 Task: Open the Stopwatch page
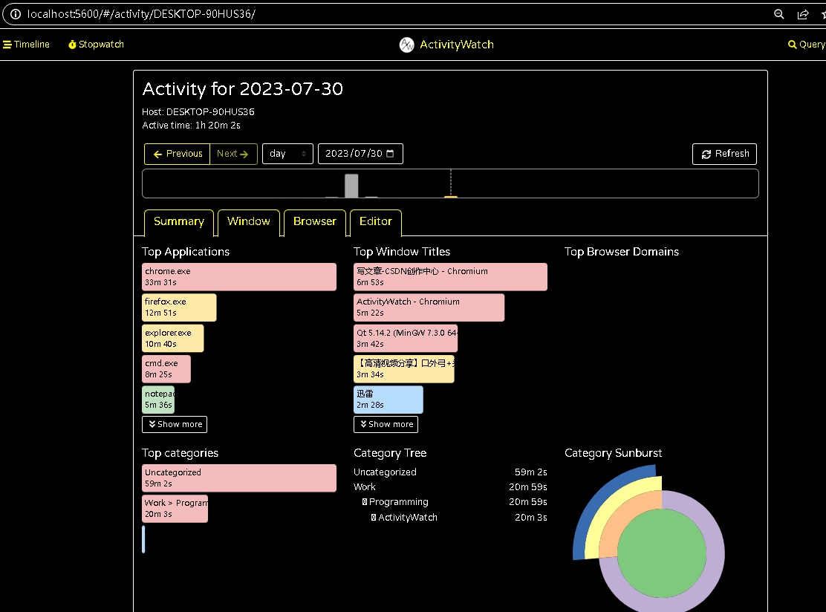pyautogui.click(x=96, y=45)
